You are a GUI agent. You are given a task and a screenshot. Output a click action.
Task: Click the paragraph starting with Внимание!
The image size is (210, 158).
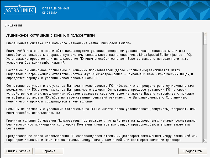pos(99,57)
